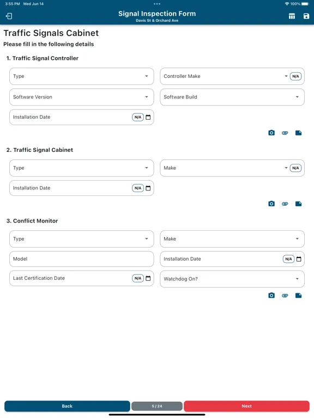This screenshot has height=418, width=314.
Task: Open calendar for Controller Installation Date
Action: pyautogui.click(x=148, y=117)
